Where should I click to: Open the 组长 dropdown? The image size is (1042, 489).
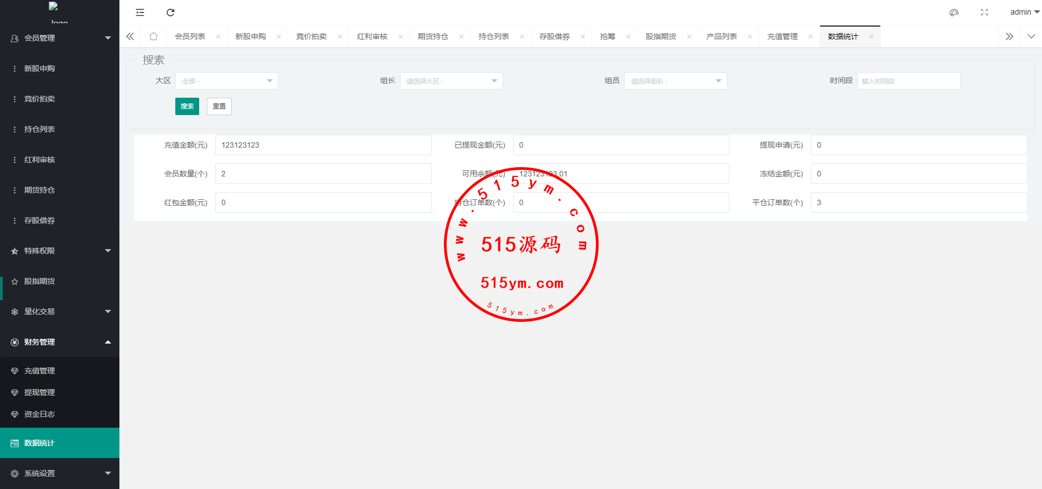(x=451, y=81)
